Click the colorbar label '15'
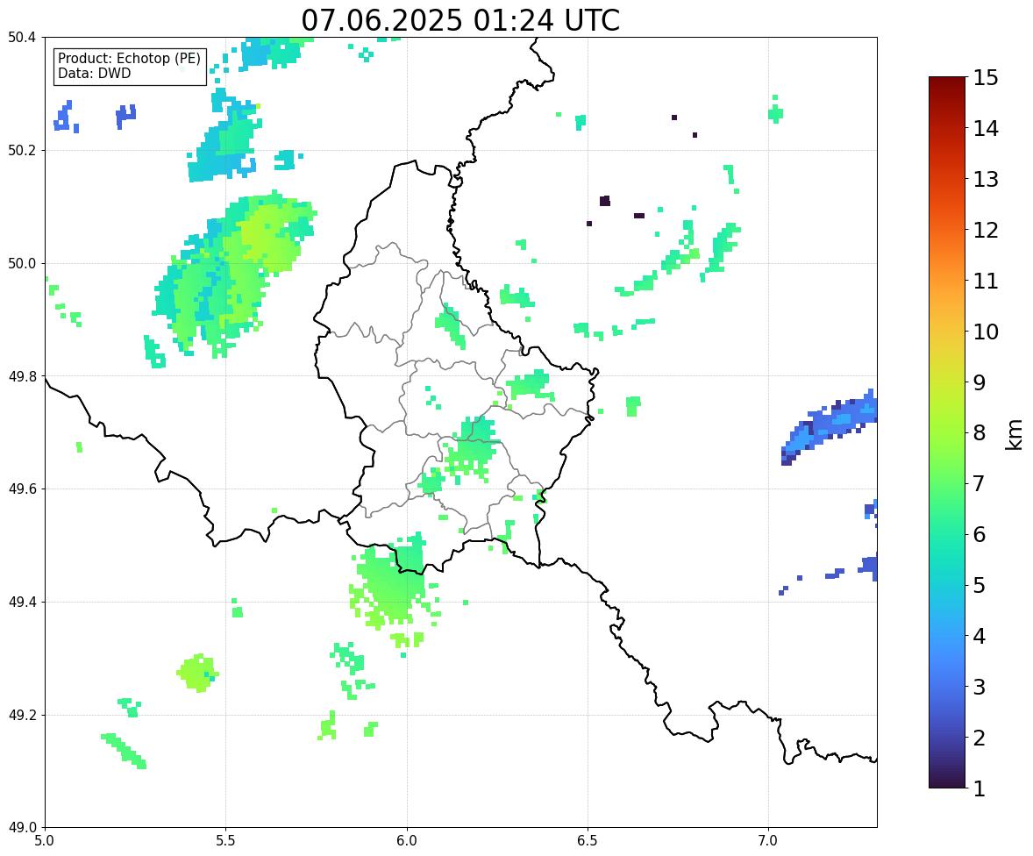 (x=986, y=78)
